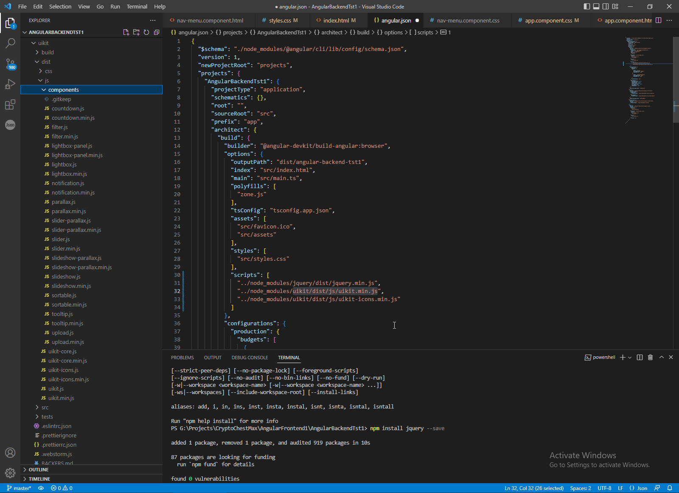Expand the OUTLINE section
Image resolution: width=679 pixels, height=493 pixels.
click(39, 470)
